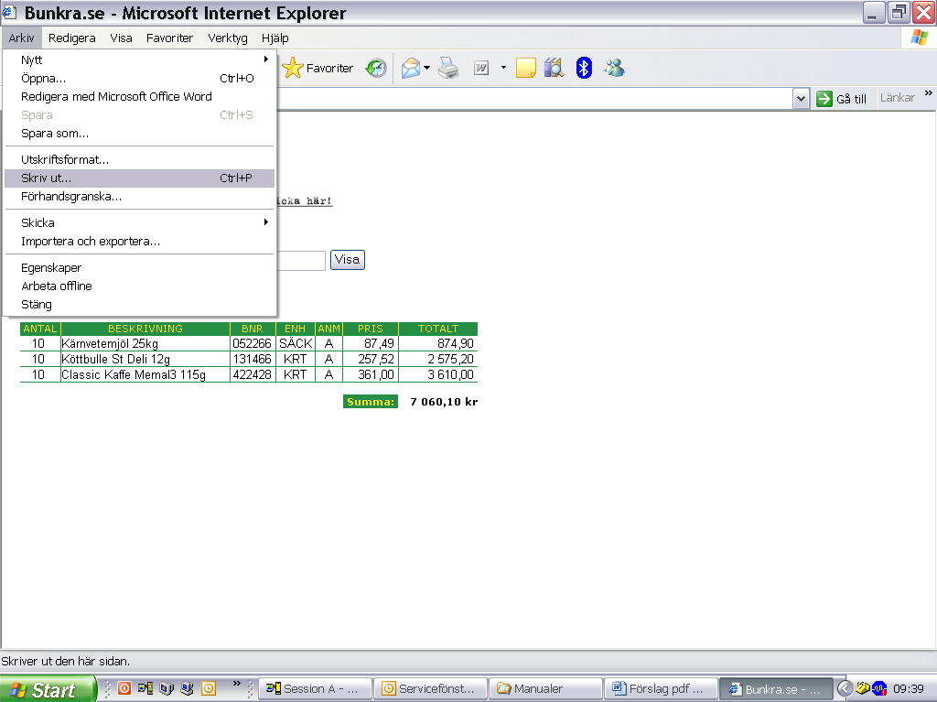Toggle Arbeta offline menu item
The width and height of the screenshot is (937, 702).
pyautogui.click(x=139, y=286)
